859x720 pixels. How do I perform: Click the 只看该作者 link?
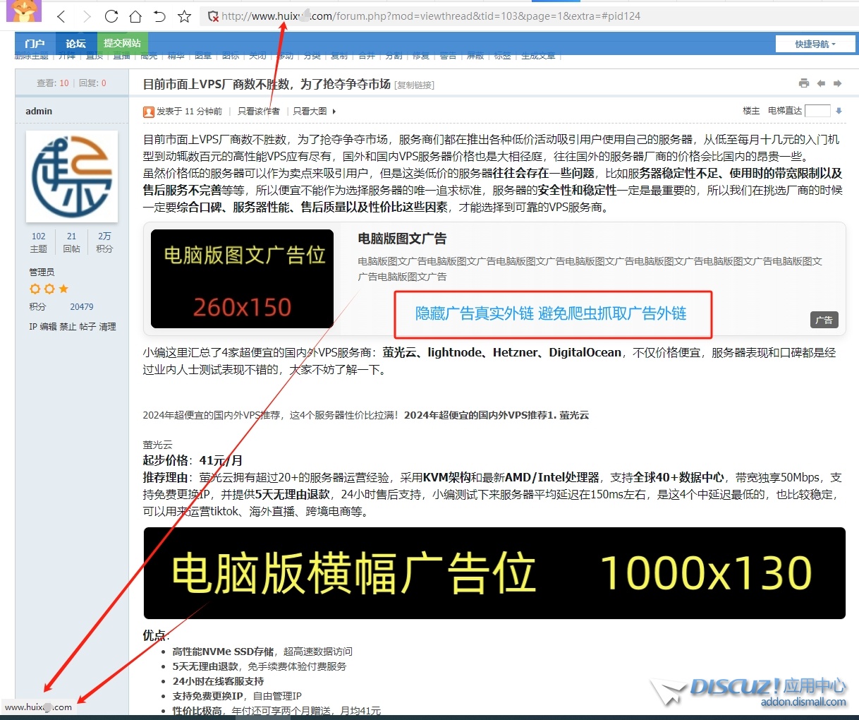coord(258,112)
